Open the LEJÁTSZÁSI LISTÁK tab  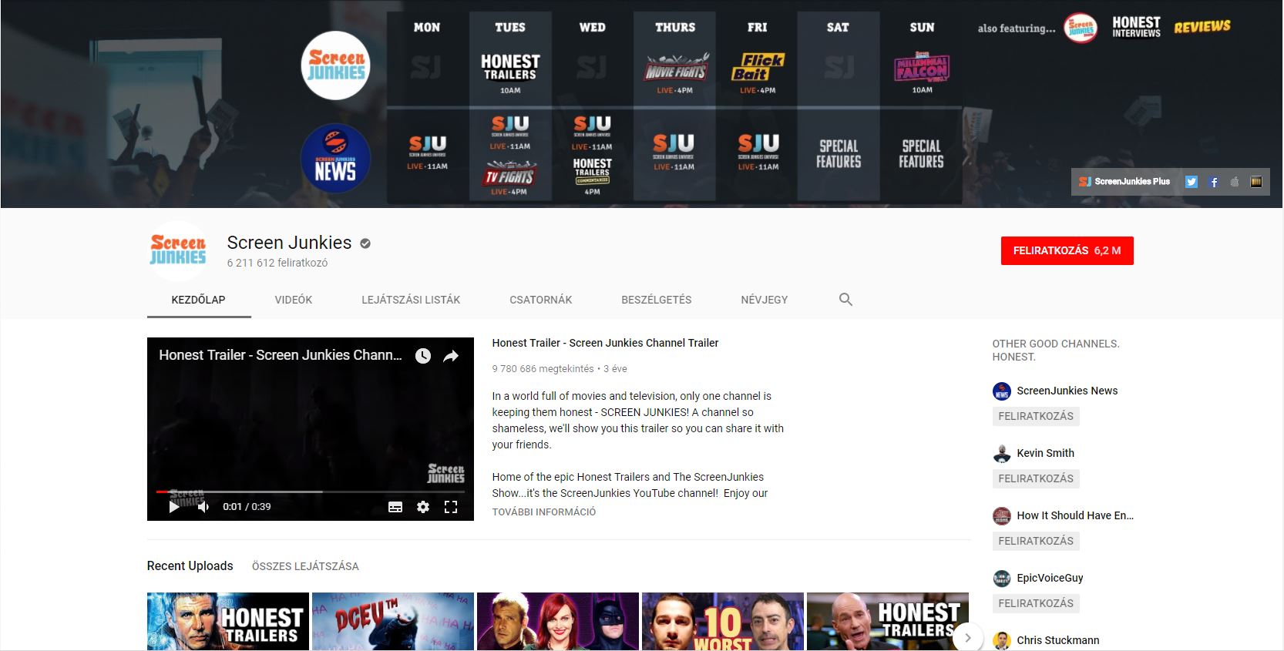coord(411,300)
